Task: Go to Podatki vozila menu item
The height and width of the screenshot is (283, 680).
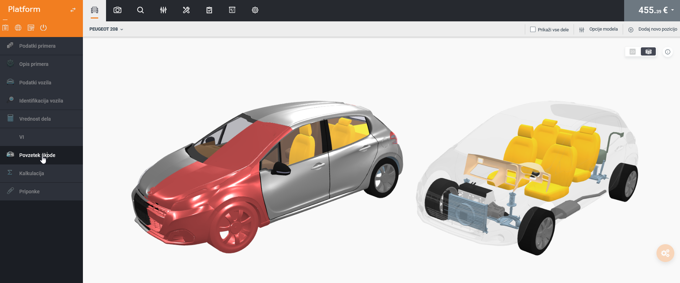Action: pyautogui.click(x=35, y=83)
